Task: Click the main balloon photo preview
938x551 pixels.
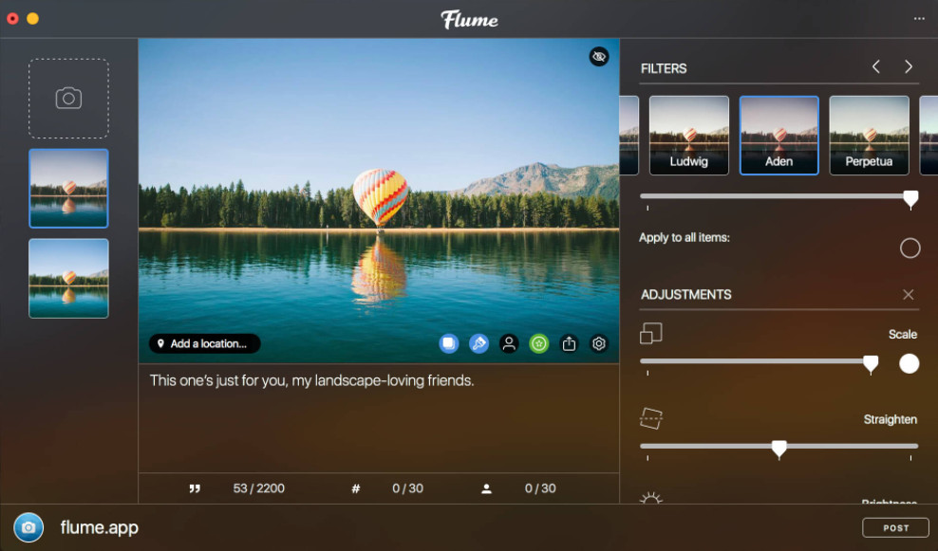Action: click(379, 201)
